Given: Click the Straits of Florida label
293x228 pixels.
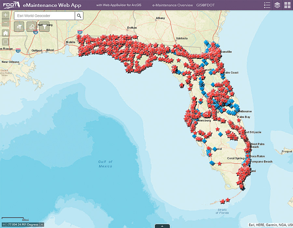Looking at the screenshot, I should click(222, 211).
